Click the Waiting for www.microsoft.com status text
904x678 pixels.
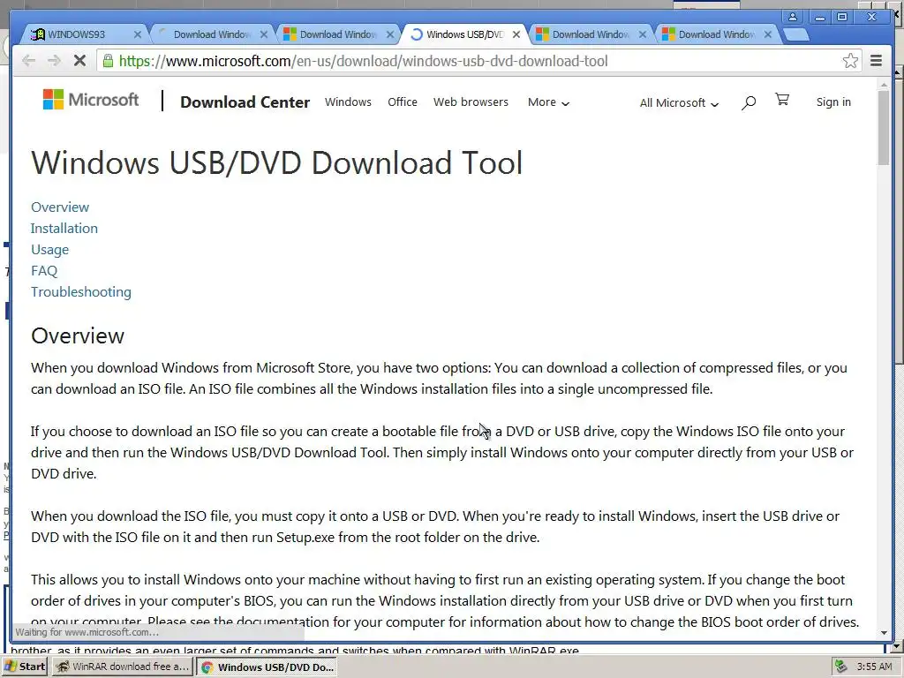87,632
